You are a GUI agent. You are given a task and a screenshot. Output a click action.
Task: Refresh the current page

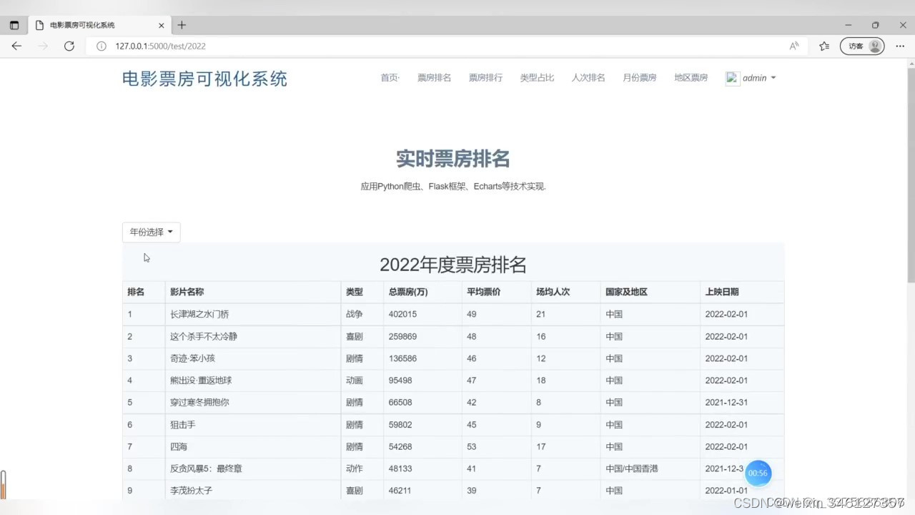69,46
